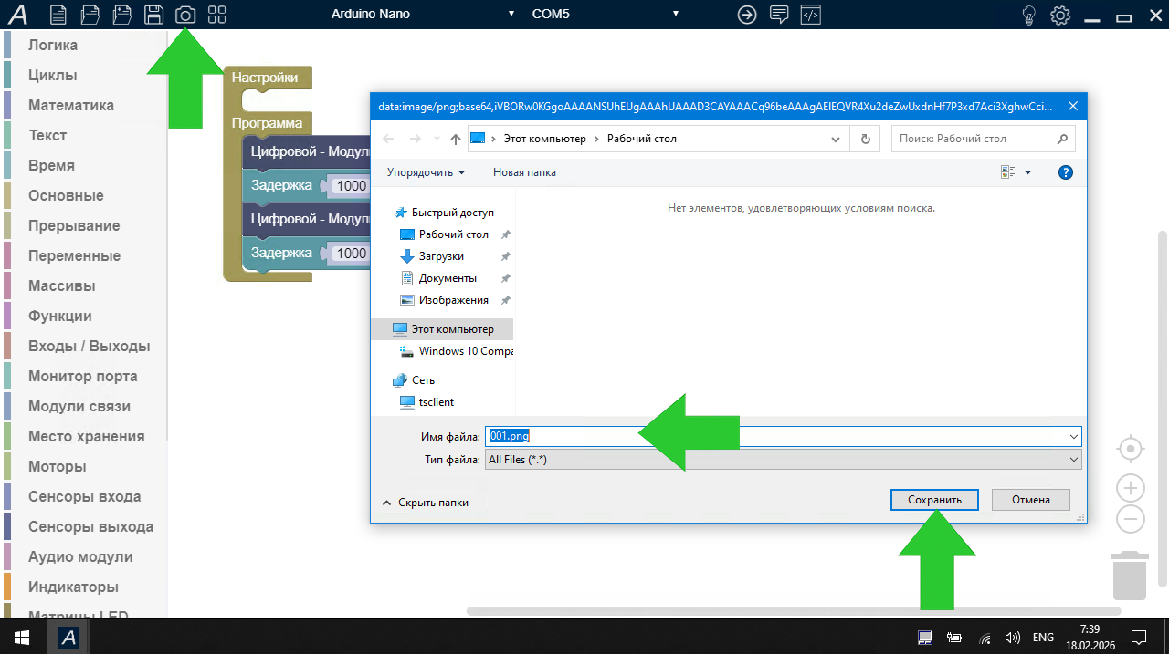Screen dimensions: 1169x654
Task: Show the code view icon
Action: (810, 15)
